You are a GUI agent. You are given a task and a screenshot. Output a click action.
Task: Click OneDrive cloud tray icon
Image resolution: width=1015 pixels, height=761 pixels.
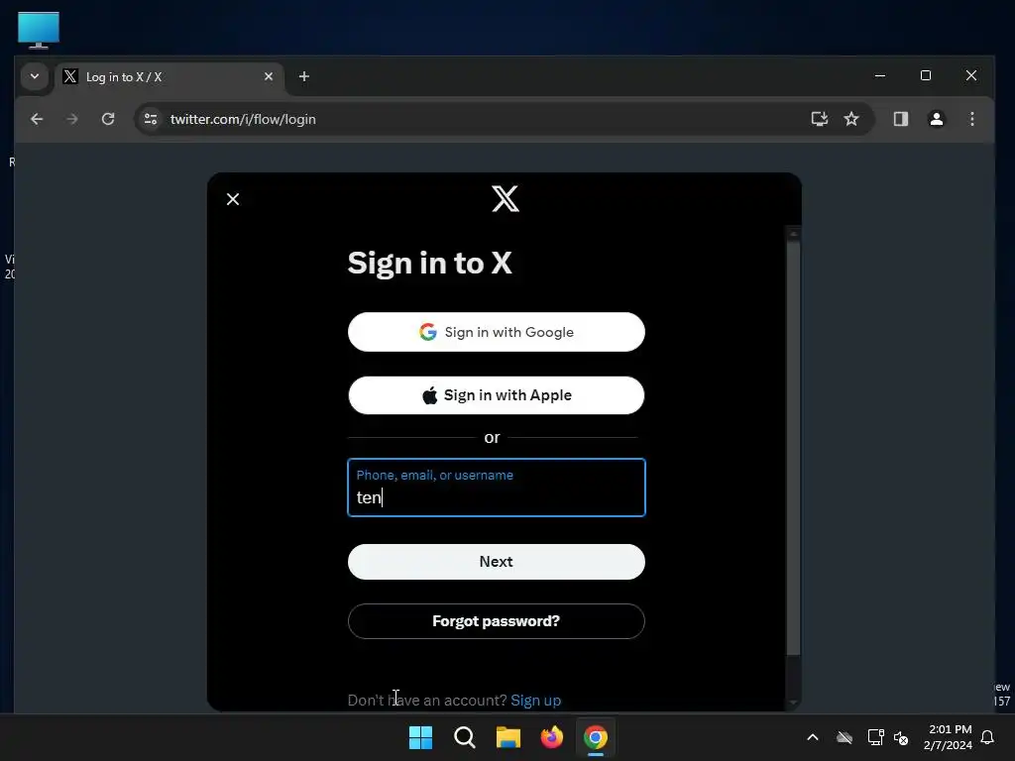click(845, 737)
